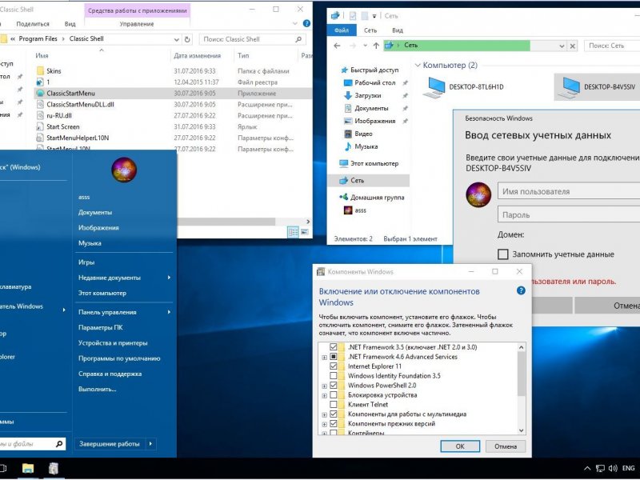Select the Start Screen shortcut icon

(40, 126)
